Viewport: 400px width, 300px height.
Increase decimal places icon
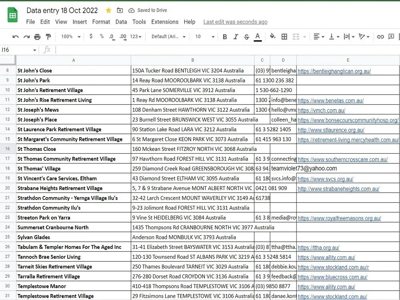(x=123, y=37)
